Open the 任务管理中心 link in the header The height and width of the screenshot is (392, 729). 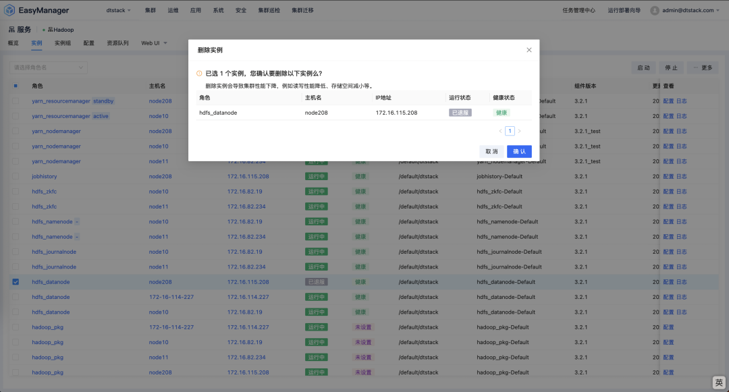click(578, 11)
